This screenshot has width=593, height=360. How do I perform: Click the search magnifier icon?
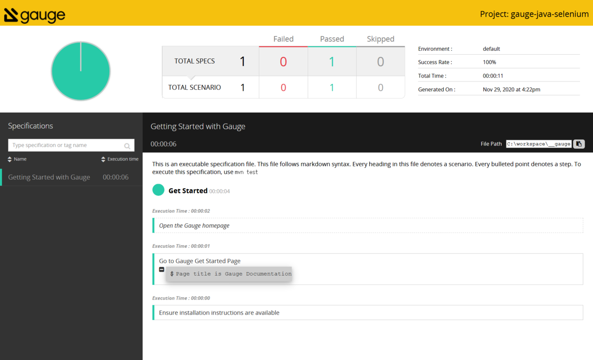[127, 146]
